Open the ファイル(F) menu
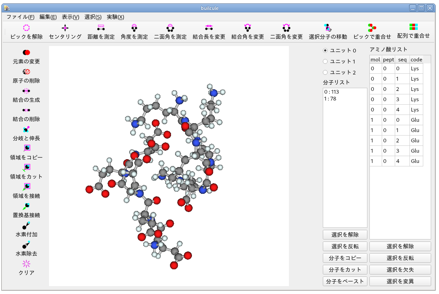Viewport: 439px width, 294px height. [x=20, y=17]
